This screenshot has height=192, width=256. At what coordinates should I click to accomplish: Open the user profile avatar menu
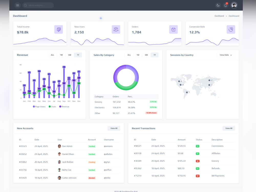point(234,5)
